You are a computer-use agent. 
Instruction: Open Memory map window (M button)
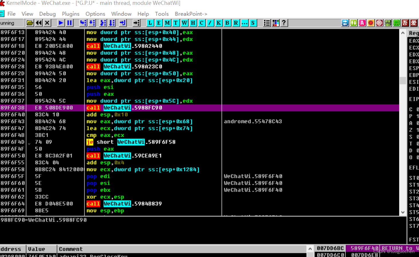(x=167, y=23)
